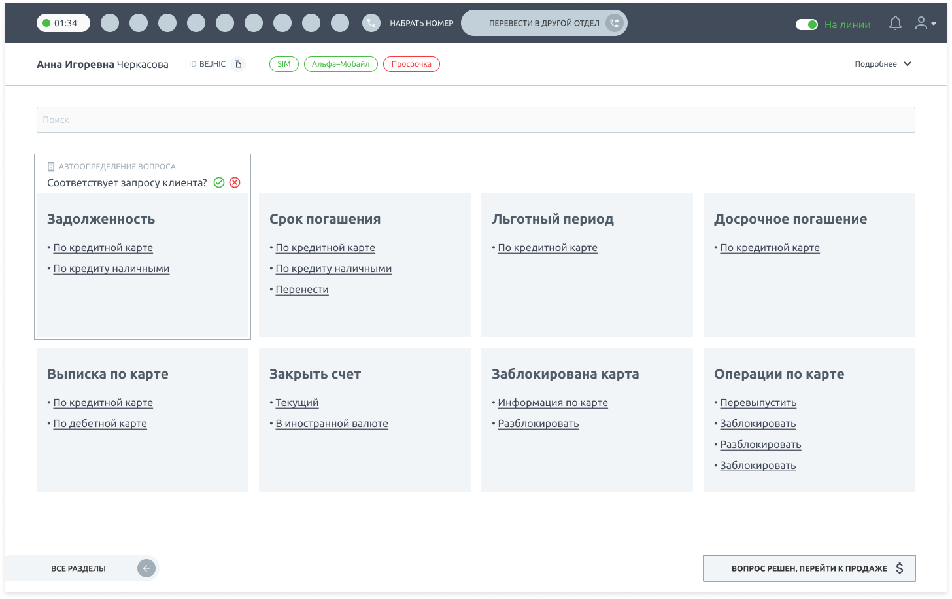This screenshot has height=599, width=952.
Task: Click the Досрочное погашение heading
Action: (790, 219)
